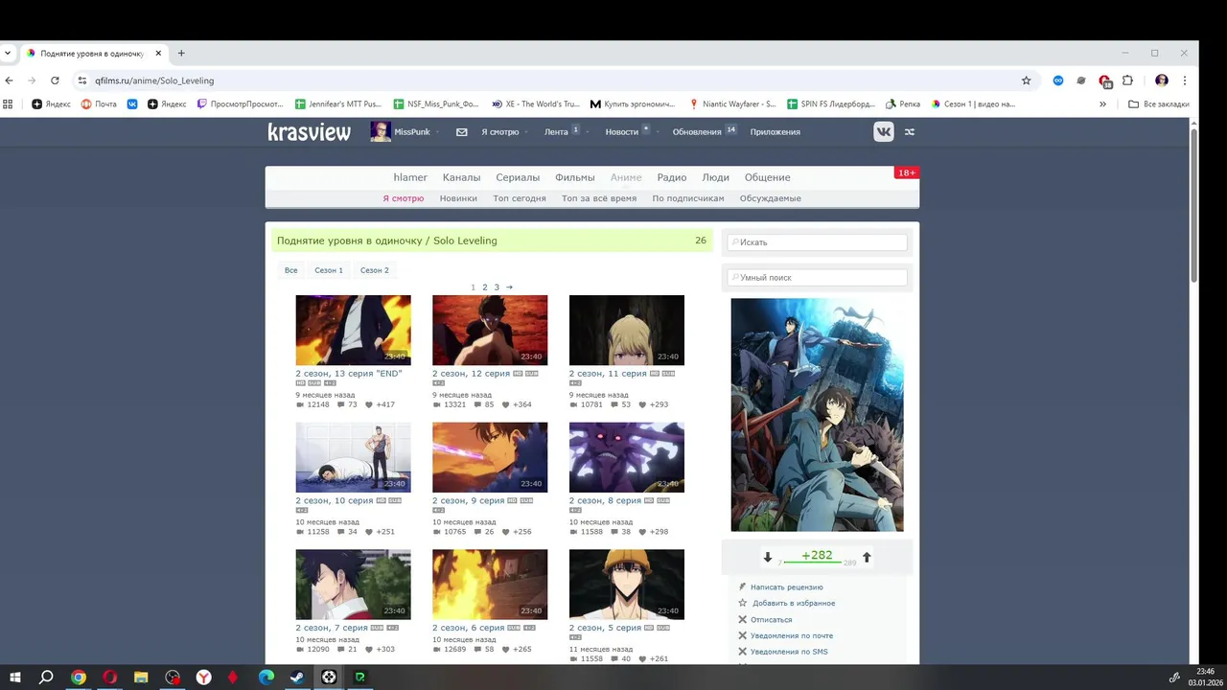This screenshot has height=690, width=1227.
Task: Open the new tab plus button
Action: (181, 54)
